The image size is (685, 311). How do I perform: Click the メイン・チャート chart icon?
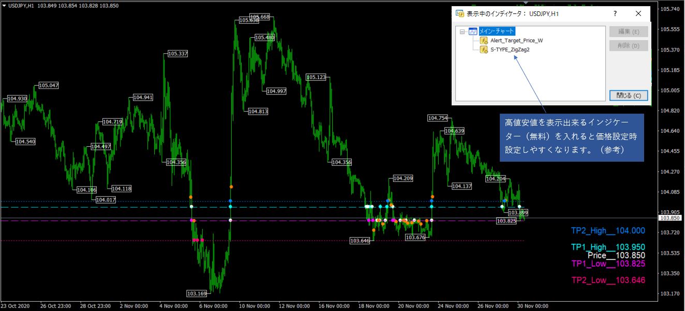click(x=473, y=32)
